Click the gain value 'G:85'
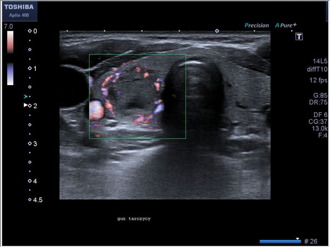This screenshot has height=247, width=330. (x=321, y=95)
